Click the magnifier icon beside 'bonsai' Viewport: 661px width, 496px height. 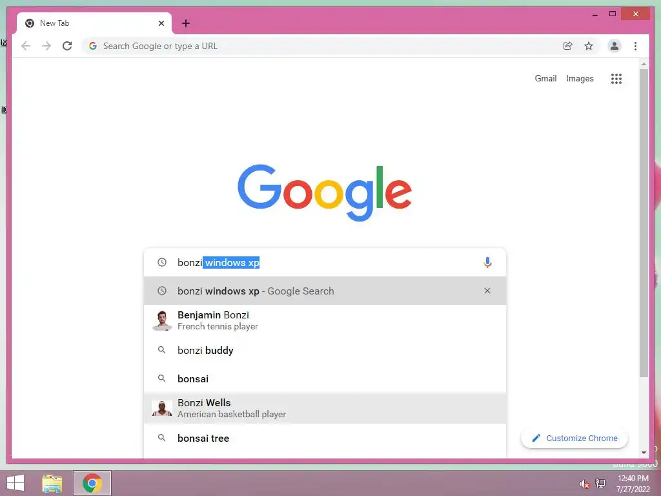click(x=161, y=378)
